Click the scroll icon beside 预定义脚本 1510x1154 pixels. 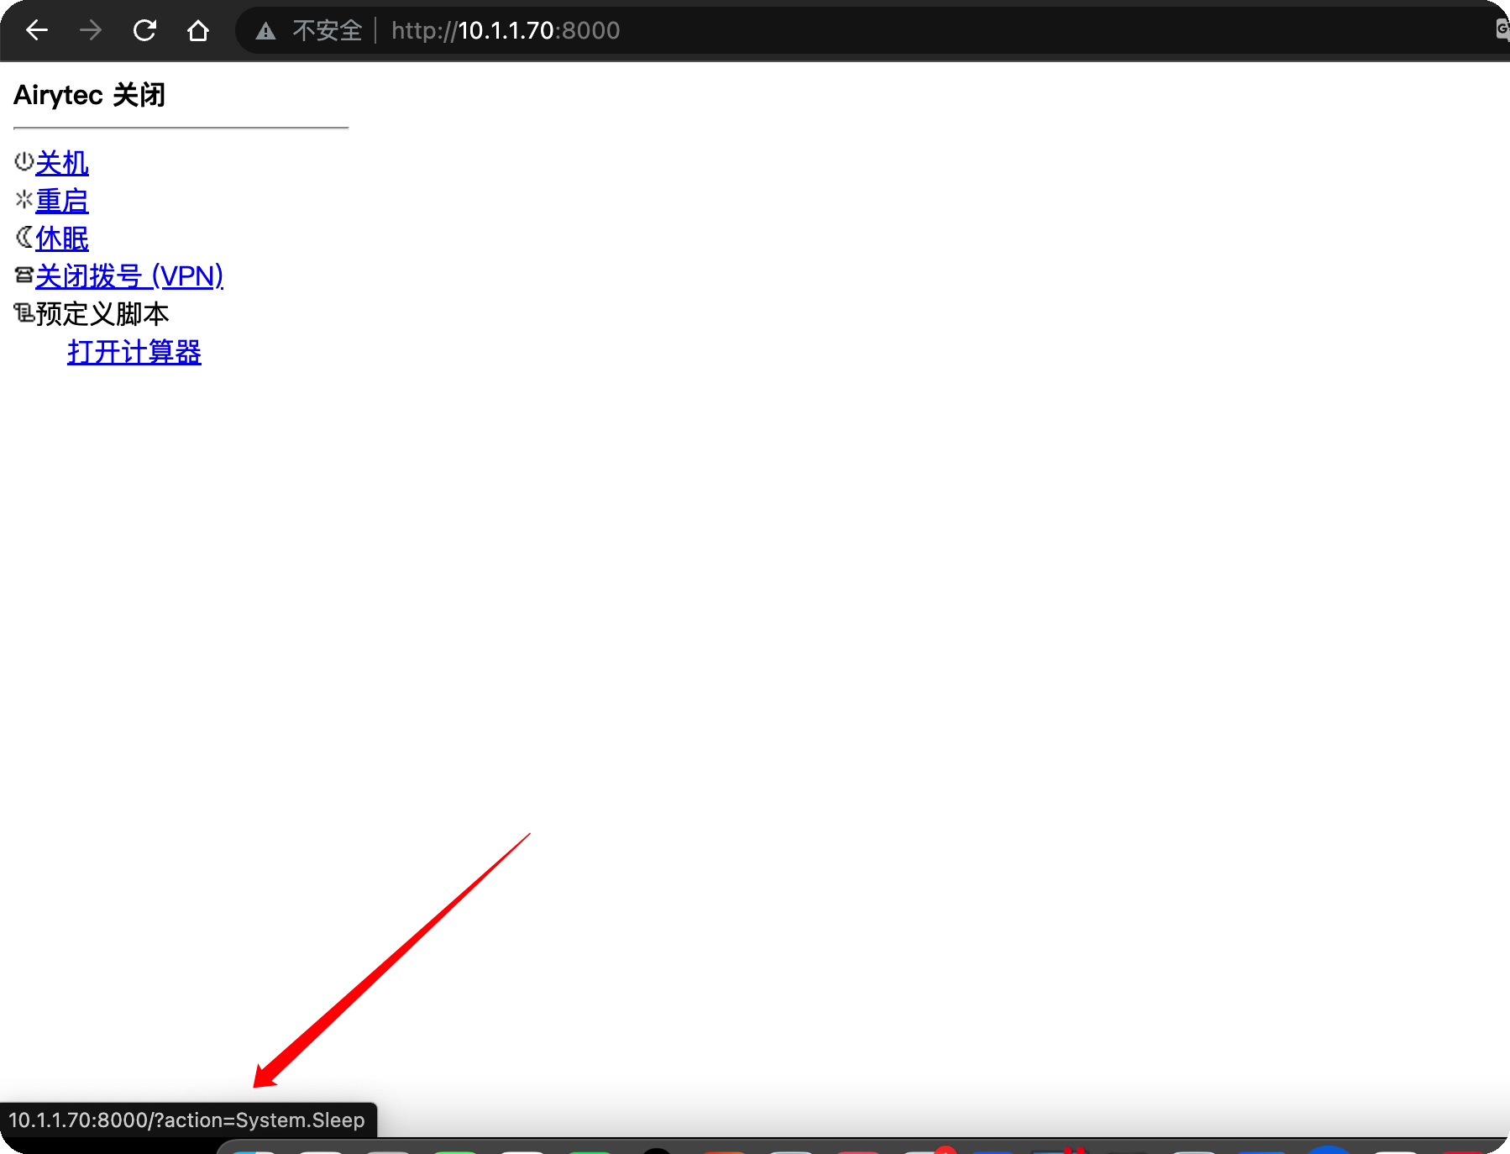(24, 313)
